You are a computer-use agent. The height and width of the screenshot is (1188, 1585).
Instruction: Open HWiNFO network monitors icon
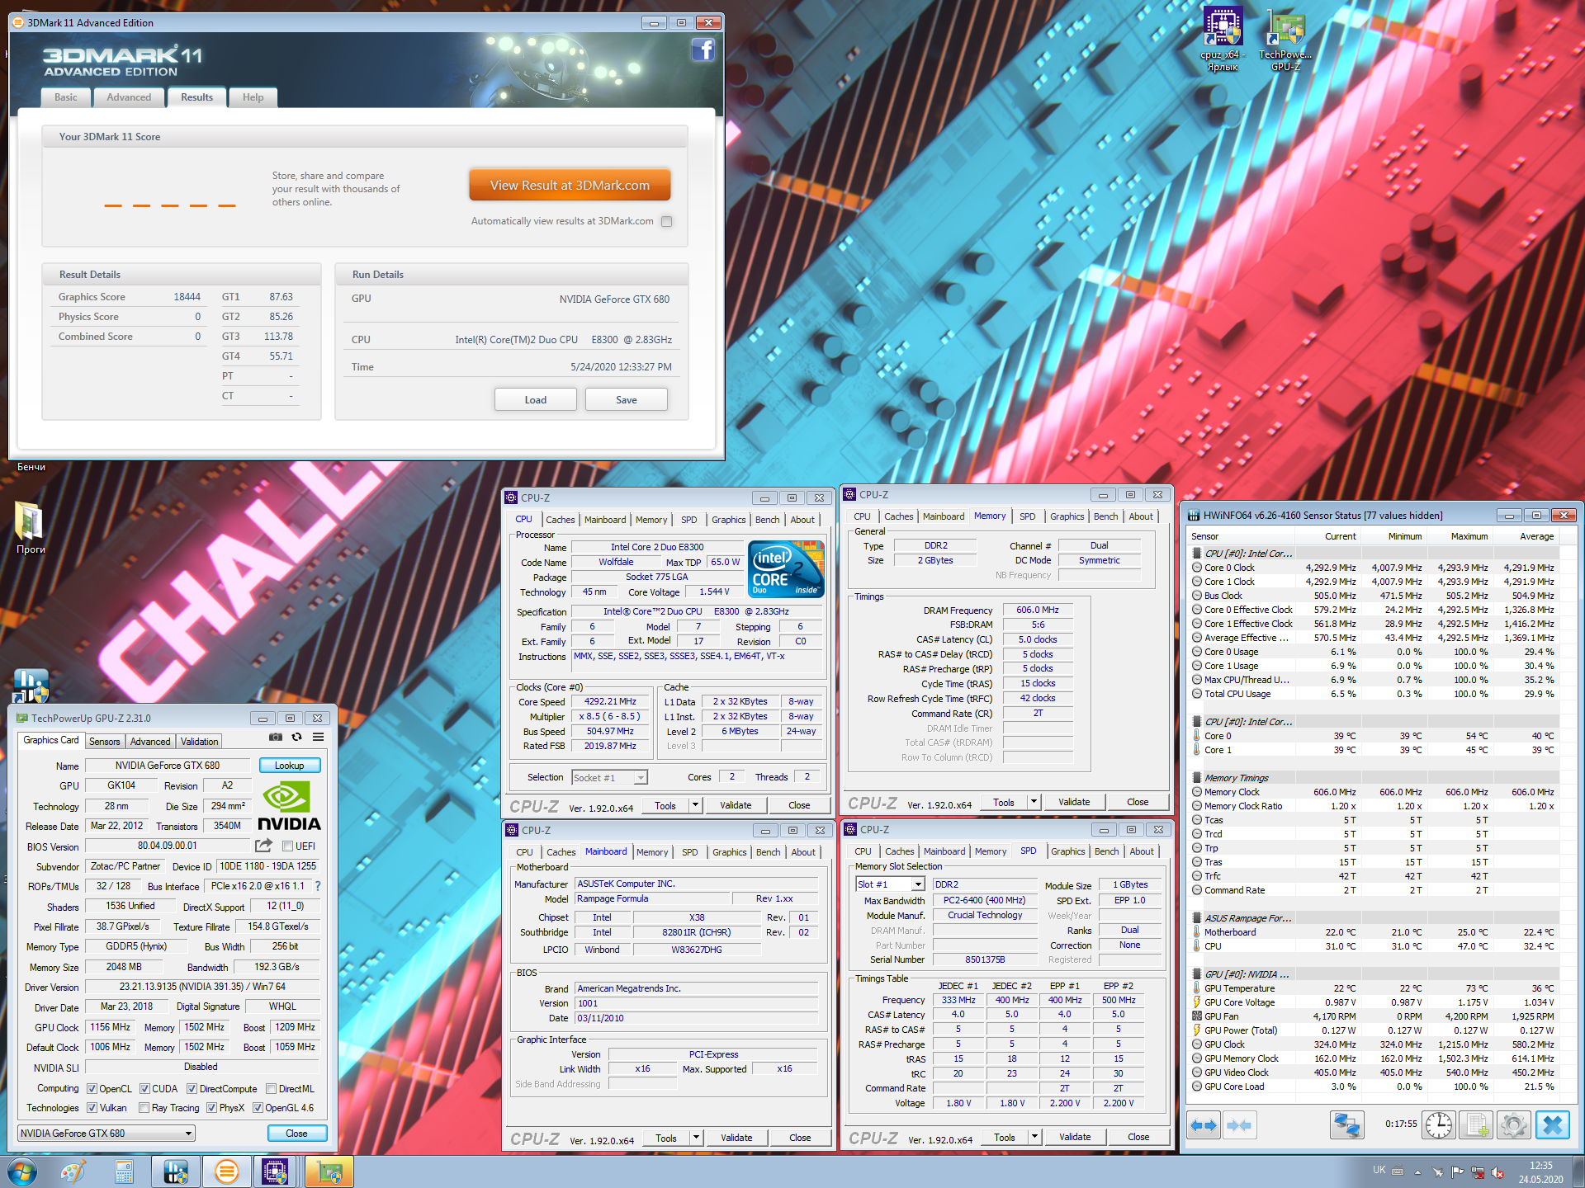tap(1347, 1125)
